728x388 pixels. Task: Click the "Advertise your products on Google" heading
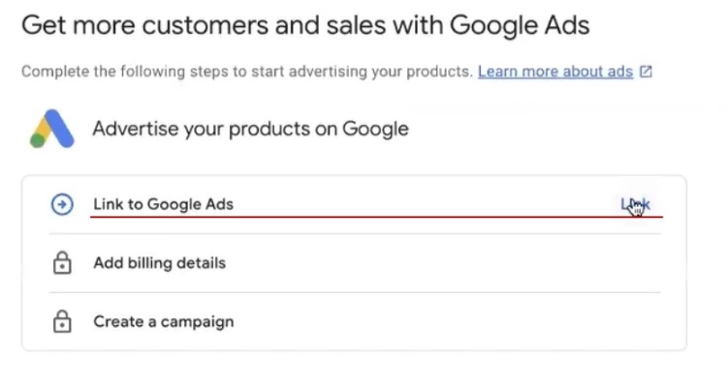250,129
